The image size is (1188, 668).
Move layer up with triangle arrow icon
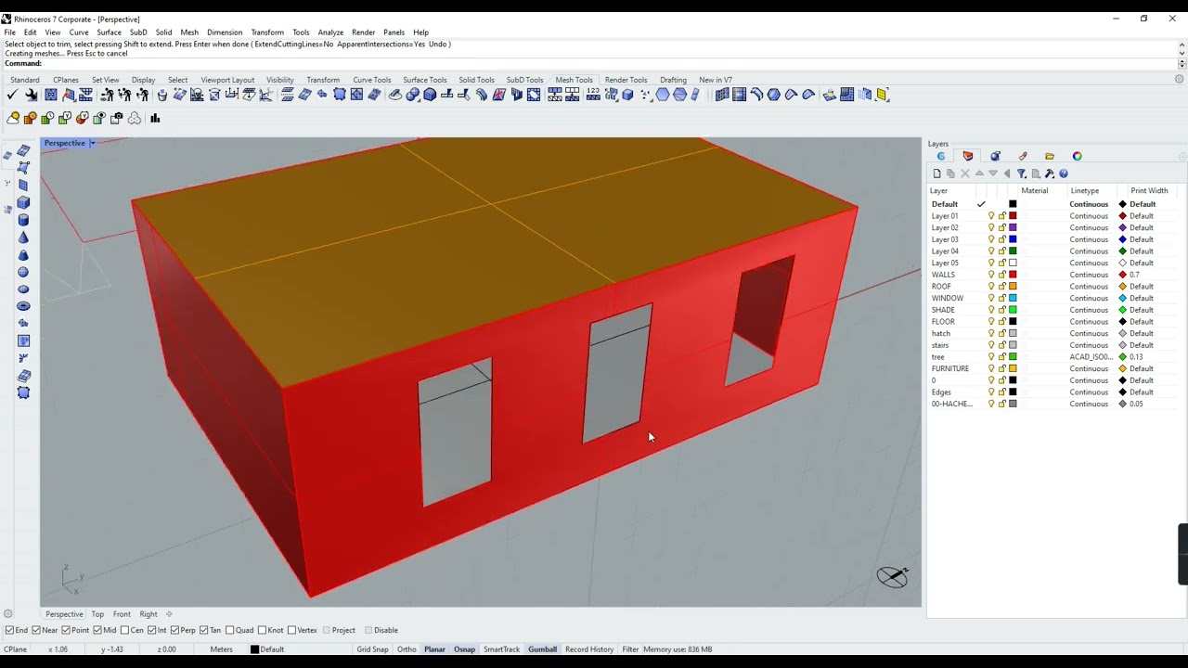point(979,173)
